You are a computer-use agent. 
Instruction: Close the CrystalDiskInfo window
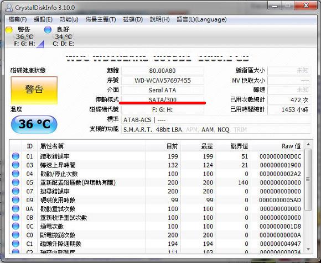coord(306,6)
